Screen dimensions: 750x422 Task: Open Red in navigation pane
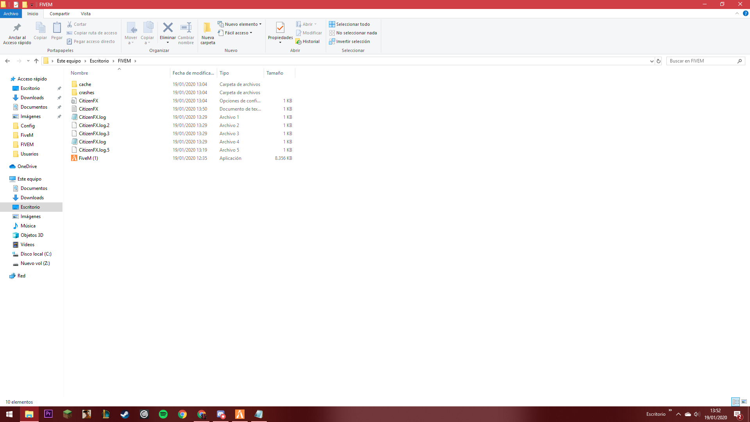[x=21, y=276]
